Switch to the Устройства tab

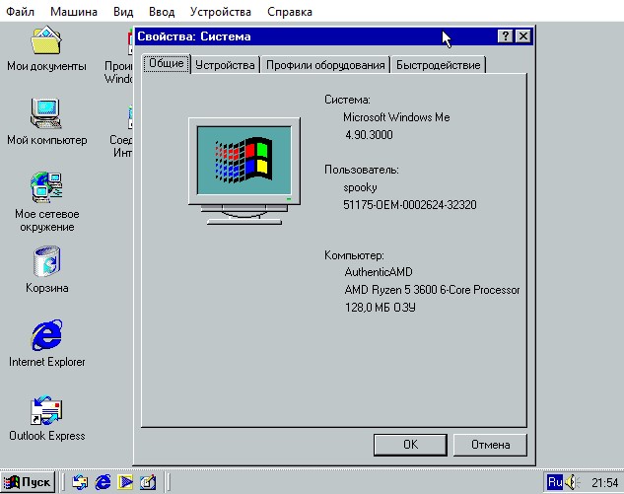point(225,65)
